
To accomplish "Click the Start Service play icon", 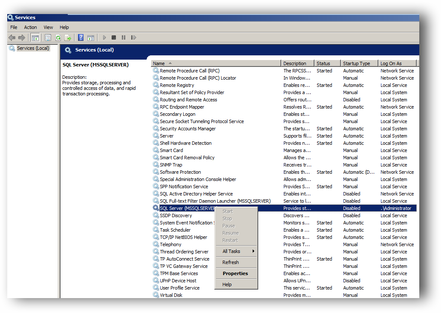I will pyautogui.click(x=104, y=37).
